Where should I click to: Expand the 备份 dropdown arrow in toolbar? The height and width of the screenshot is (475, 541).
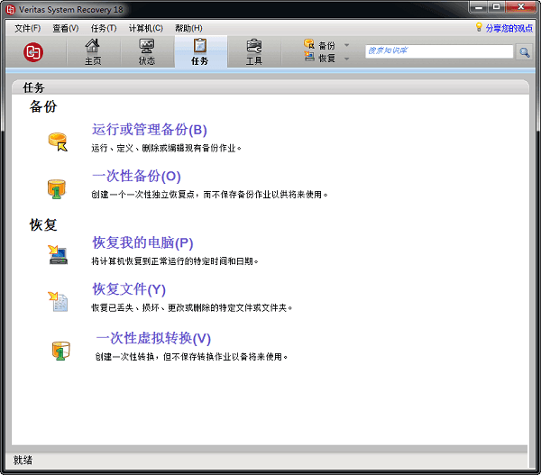(347, 45)
